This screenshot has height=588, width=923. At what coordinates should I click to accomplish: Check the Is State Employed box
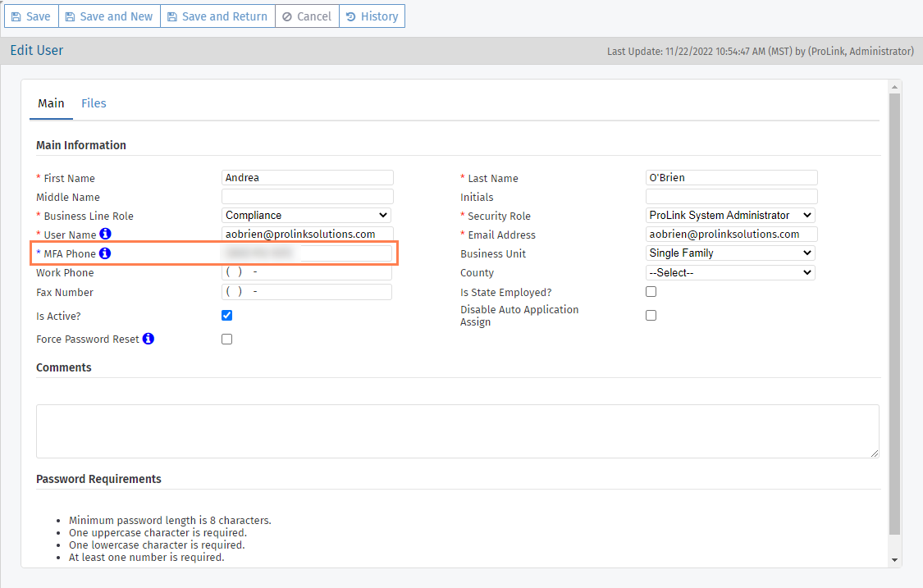(x=651, y=292)
